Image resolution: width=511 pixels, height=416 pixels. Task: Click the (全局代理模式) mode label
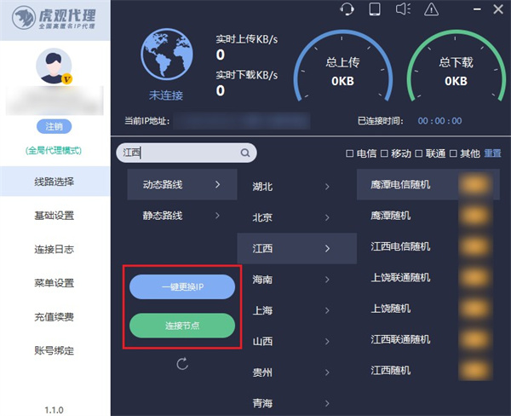[54, 150]
